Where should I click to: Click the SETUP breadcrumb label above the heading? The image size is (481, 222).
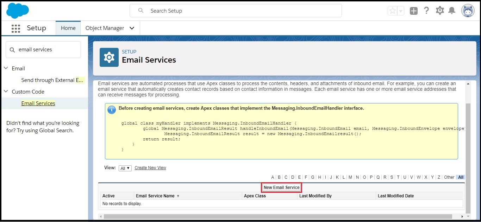(129, 52)
